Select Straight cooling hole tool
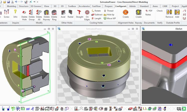The width and height of the screenshot is (187, 112). [80, 14]
